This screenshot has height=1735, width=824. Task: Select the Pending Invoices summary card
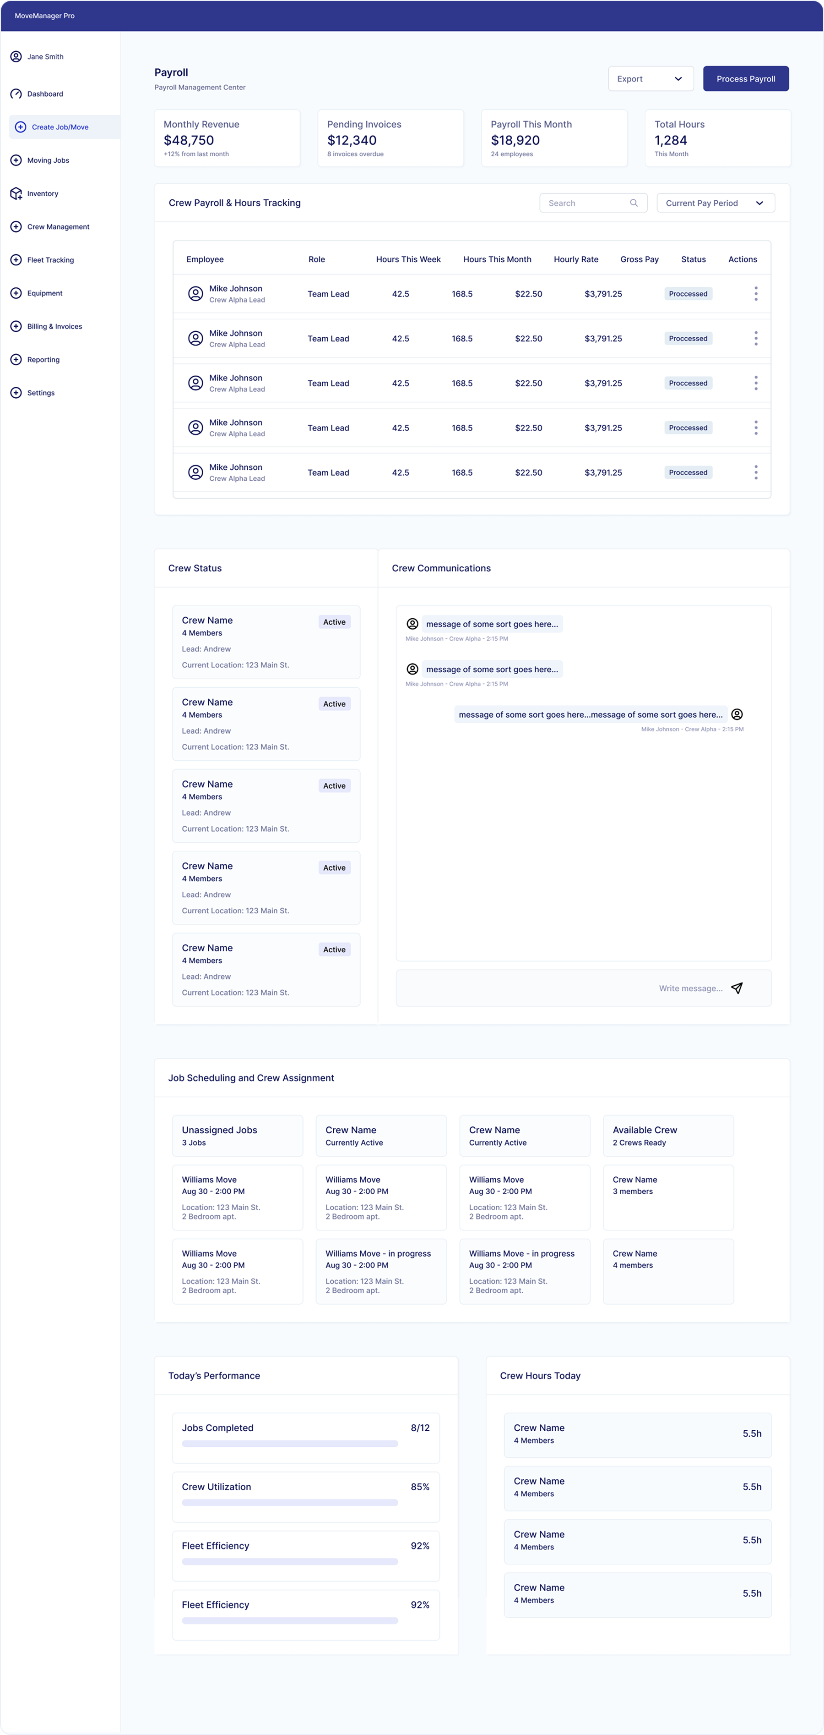pos(390,138)
